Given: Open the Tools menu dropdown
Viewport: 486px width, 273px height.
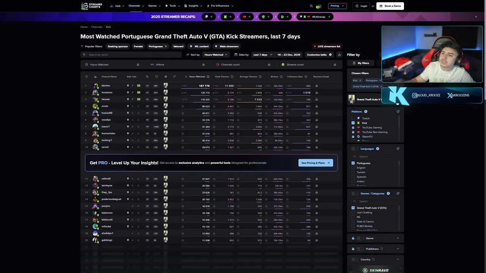Looking at the screenshot, I should click(173, 6).
